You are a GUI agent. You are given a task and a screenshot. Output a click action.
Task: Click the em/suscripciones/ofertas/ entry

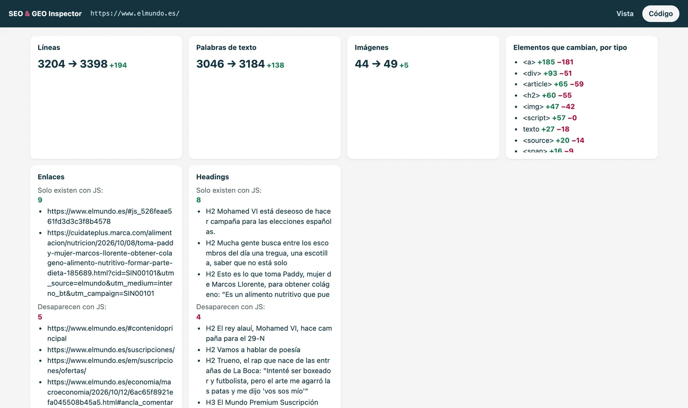[110, 366]
